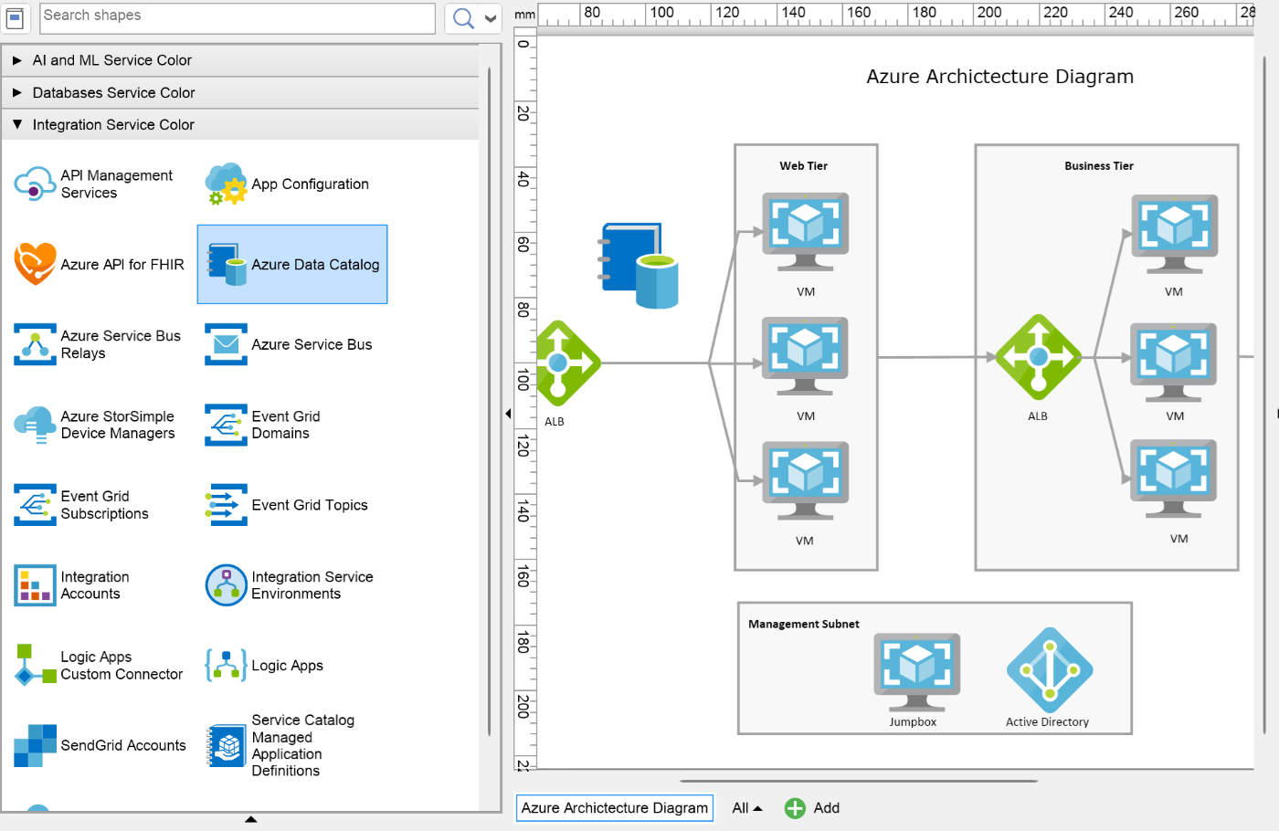1279x831 pixels.
Task: Choose the Logic Apps Custom Connector shape
Action: 99,666
